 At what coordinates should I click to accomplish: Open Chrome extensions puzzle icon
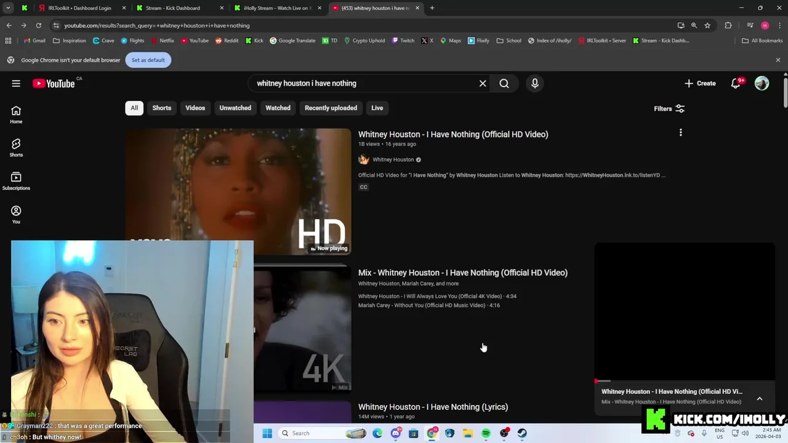tap(728, 25)
